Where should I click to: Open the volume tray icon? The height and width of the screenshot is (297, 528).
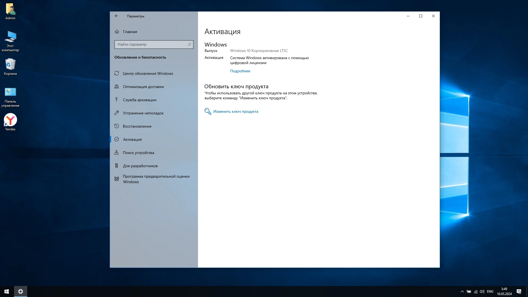click(482, 291)
